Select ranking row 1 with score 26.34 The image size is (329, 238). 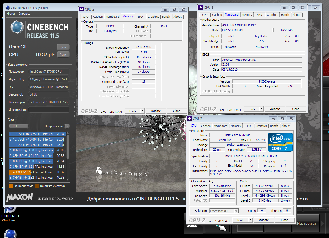[x=37, y=134]
